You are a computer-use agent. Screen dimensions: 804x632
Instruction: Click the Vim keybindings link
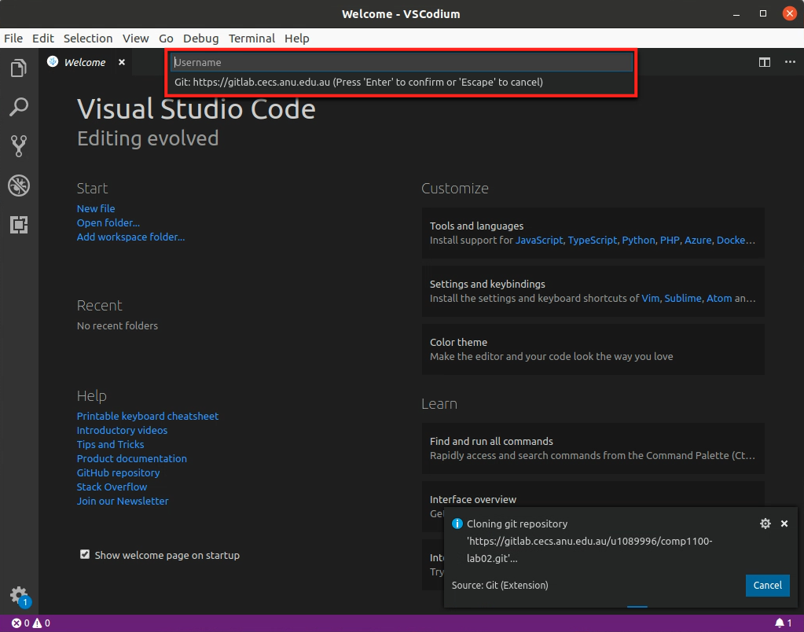pyautogui.click(x=650, y=298)
